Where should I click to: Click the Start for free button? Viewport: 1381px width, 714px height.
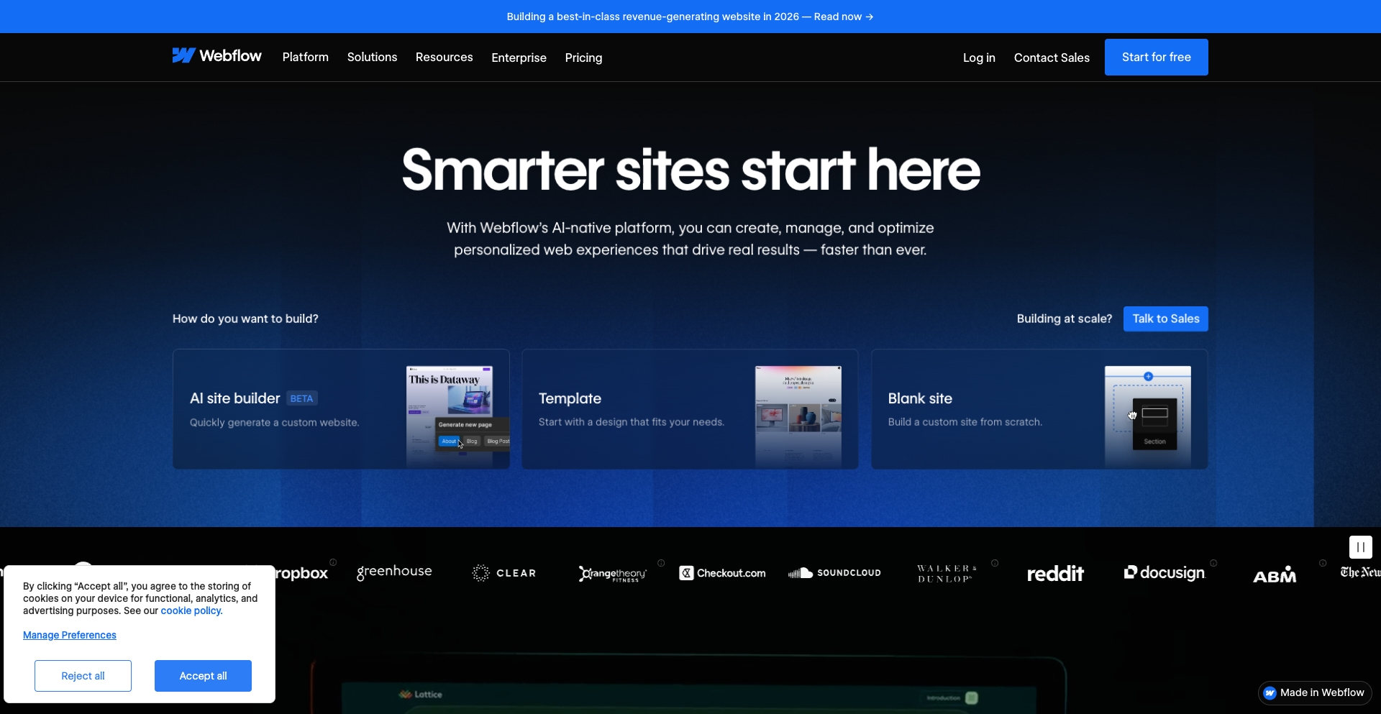(x=1157, y=57)
